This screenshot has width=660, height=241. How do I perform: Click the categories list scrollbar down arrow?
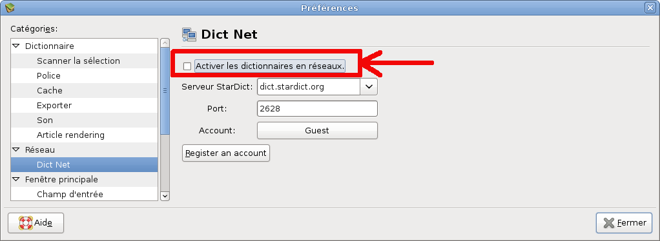165,196
